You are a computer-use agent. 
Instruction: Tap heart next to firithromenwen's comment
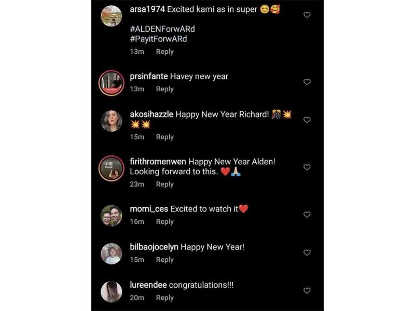coord(307,167)
